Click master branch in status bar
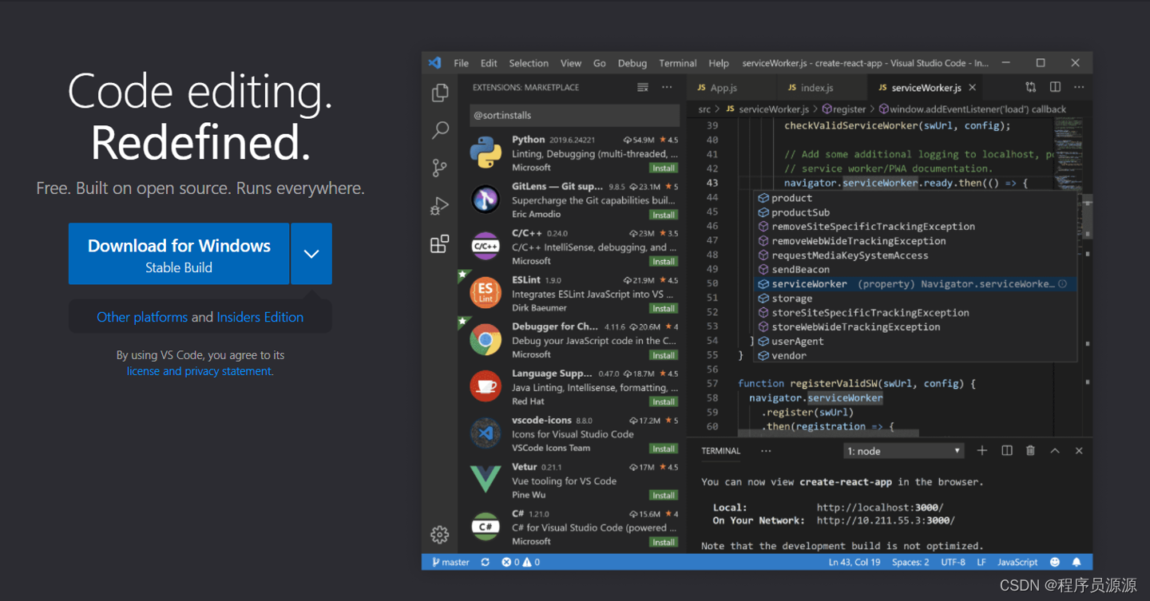This screenshot has height=601, width=1150. (450, 562)
